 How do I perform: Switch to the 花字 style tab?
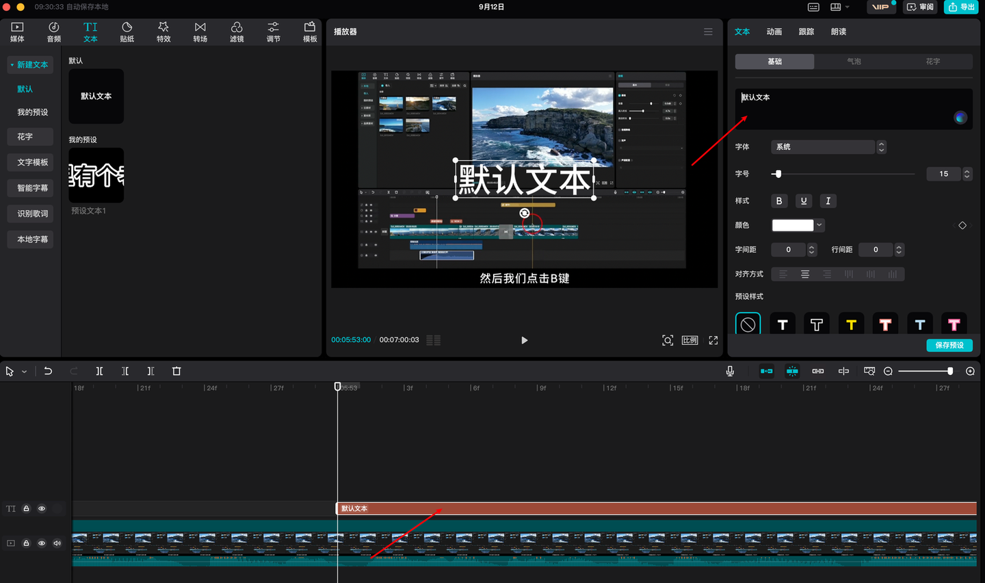tap(933, 62)
